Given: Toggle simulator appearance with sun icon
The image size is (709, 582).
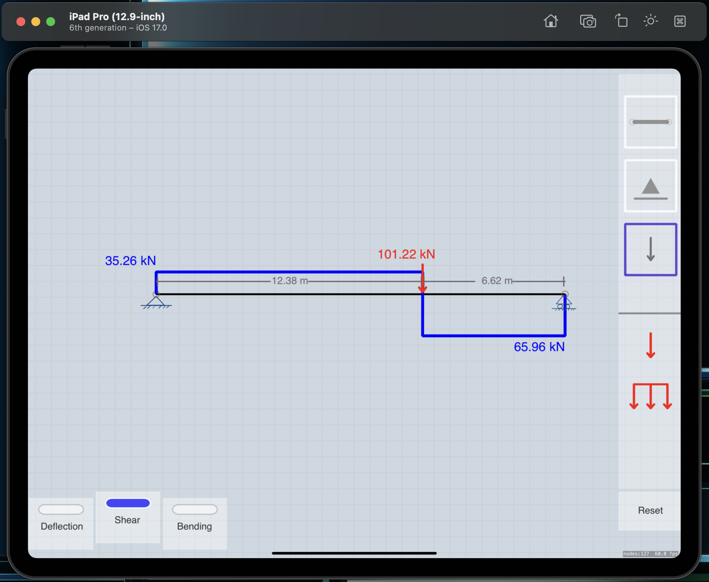Looking at the screenshot, I should tap(651, 21).
